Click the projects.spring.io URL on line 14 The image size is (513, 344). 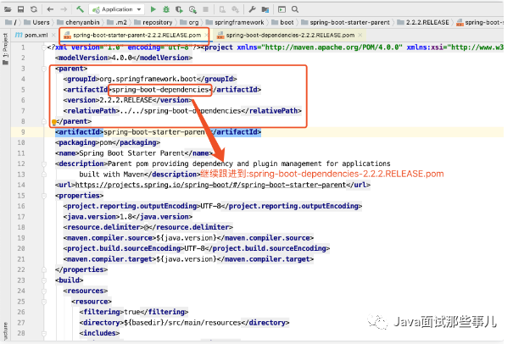click(210, 185)
